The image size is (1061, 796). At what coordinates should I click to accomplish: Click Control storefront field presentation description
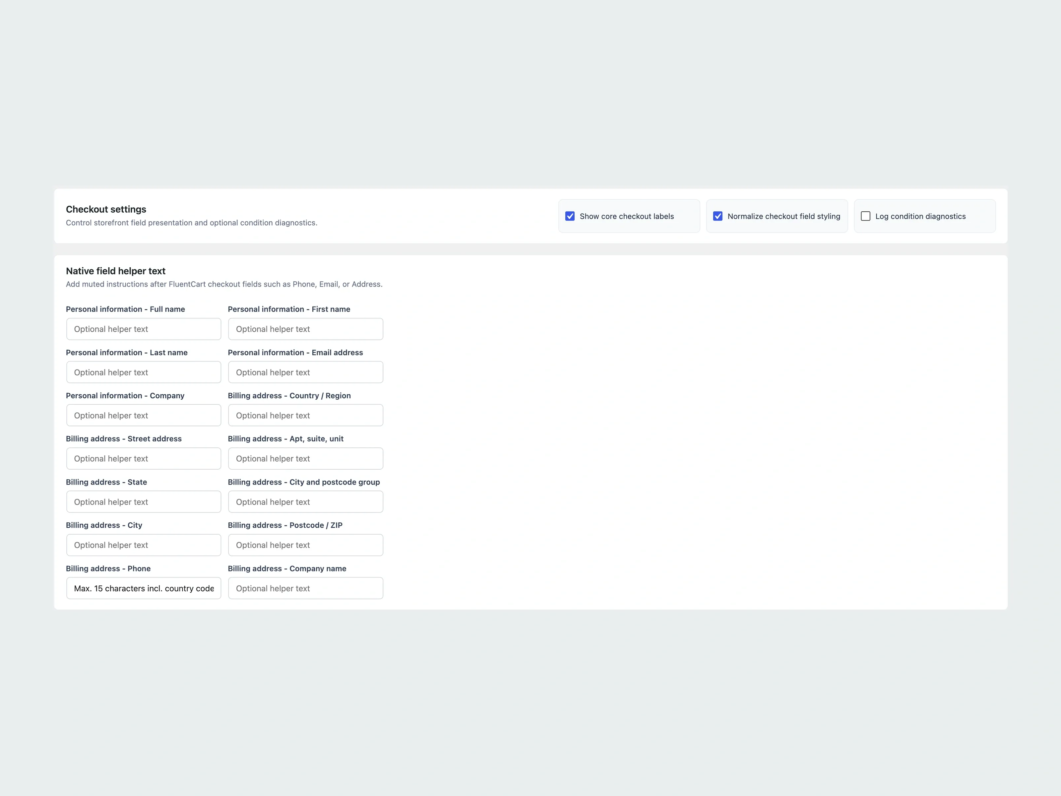(x=191, y=223)
